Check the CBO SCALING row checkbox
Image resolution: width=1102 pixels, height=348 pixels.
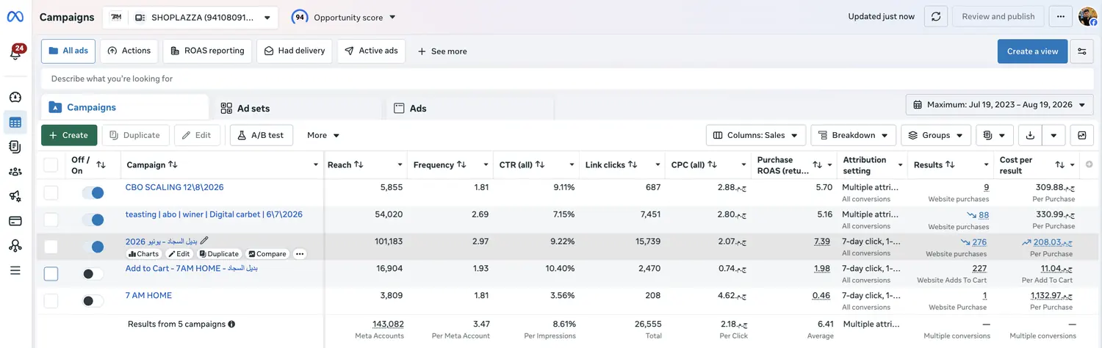(51, 192)
